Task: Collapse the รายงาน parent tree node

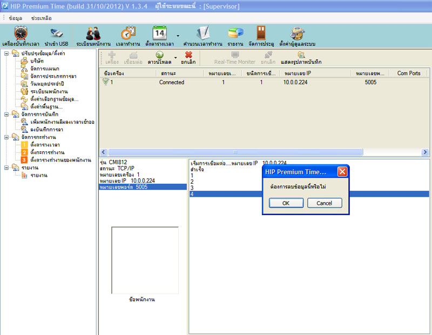Action: [x=6, y=167]
